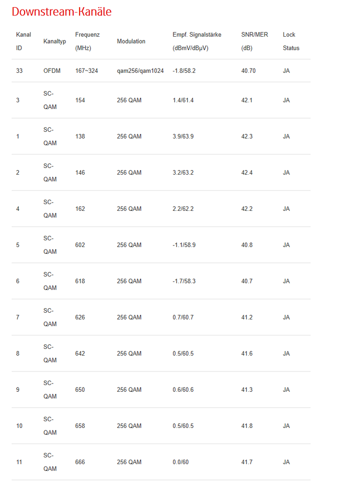Click signal strength 3.9/63.9

click(183, 137)
